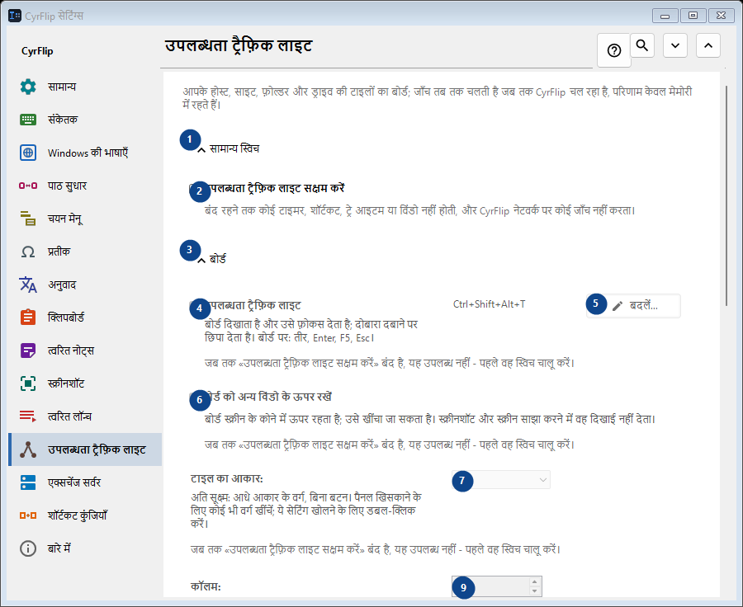
Task: Jump to next section with down chevron
Action: tap(675, 45)
